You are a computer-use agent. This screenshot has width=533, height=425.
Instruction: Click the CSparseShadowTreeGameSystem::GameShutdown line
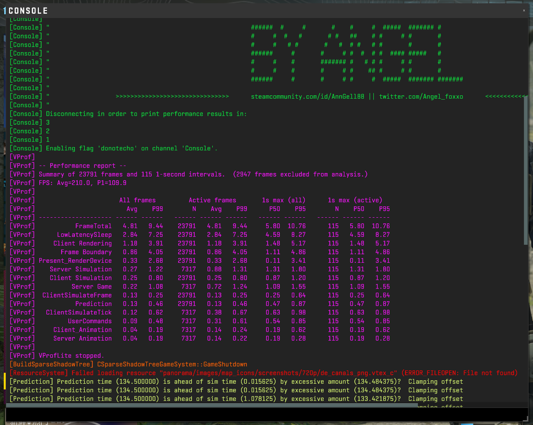coord(128,364)
